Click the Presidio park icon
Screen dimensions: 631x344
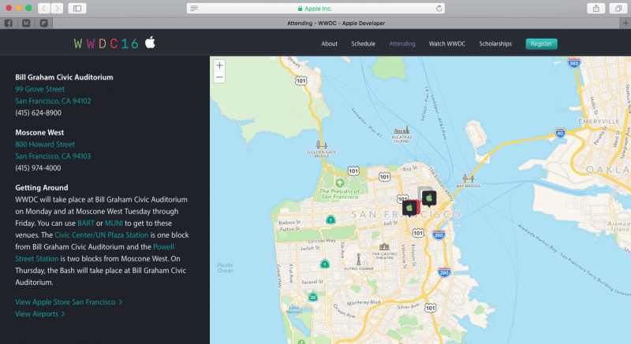click(x=340, y=183)
